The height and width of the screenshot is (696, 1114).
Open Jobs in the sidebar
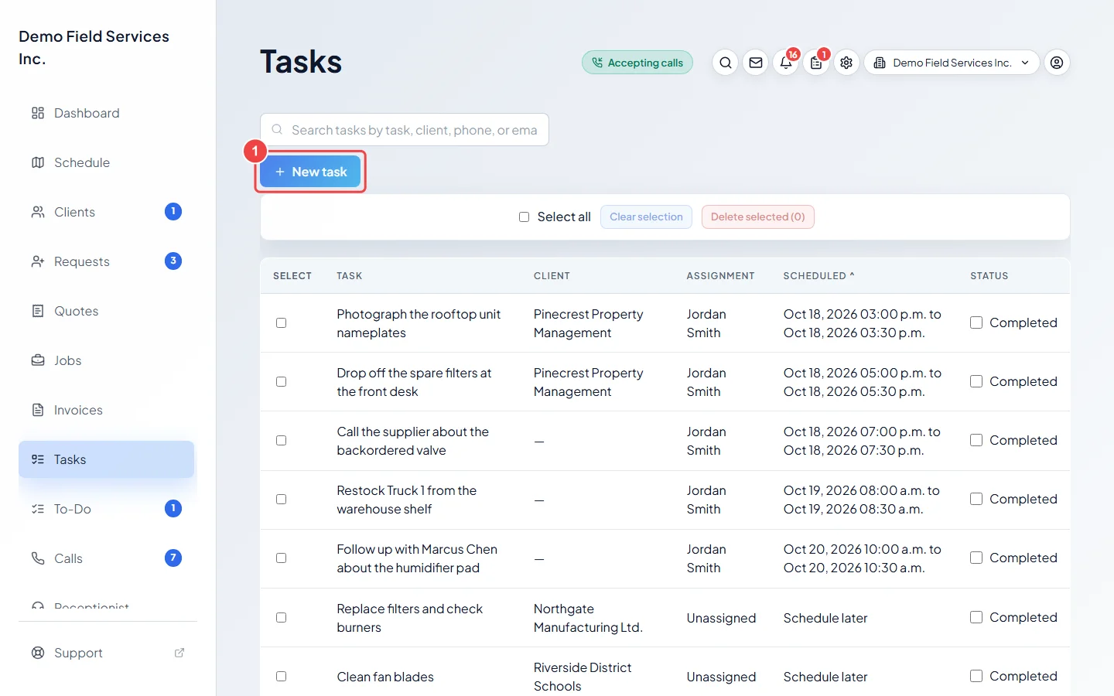[x=106, y=360]
